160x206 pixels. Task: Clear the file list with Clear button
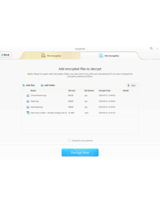click(132, 85)
